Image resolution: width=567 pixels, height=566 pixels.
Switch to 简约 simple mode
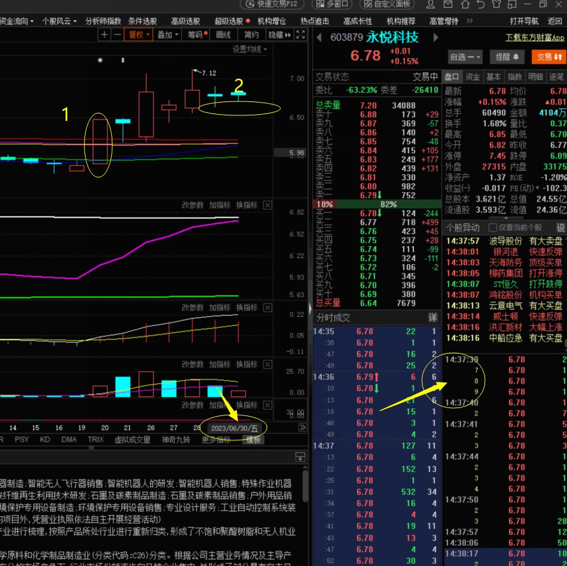click(251, 35)
